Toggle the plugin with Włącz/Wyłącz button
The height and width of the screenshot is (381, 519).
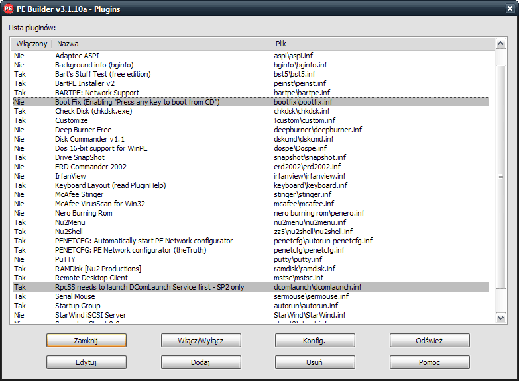click(x=201, y=341)
